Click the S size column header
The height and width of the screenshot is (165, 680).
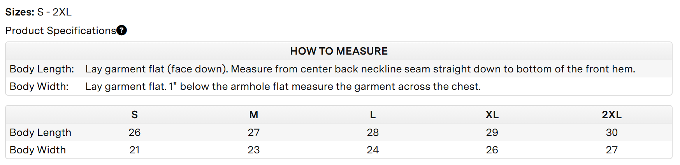coord(135,115)
